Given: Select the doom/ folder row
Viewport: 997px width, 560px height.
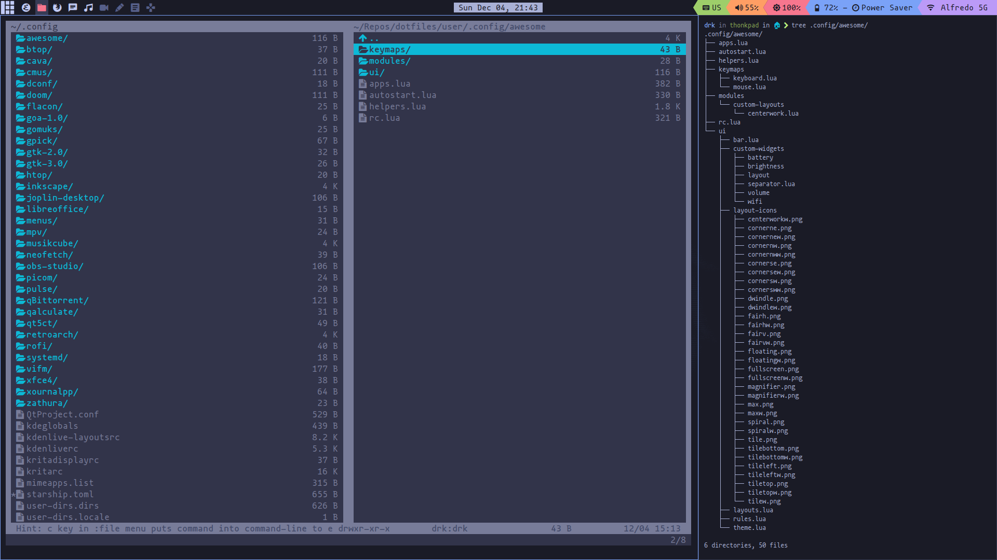Looking at the screenshot, I should point(177,95).
